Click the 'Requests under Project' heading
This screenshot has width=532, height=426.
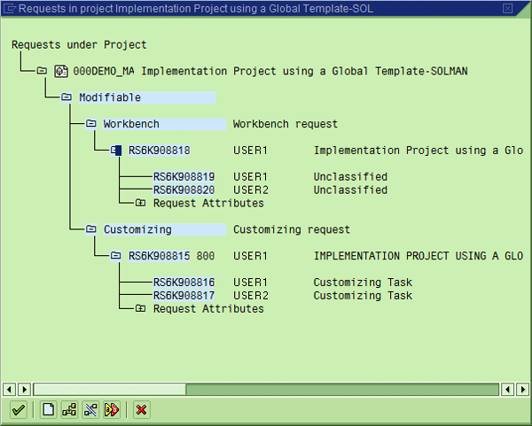point(79,45)
